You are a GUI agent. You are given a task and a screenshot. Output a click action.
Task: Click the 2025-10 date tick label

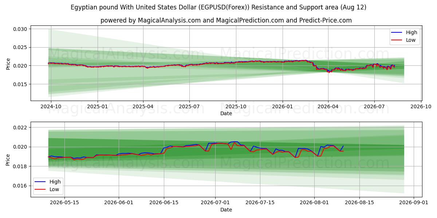pos(236,107)
